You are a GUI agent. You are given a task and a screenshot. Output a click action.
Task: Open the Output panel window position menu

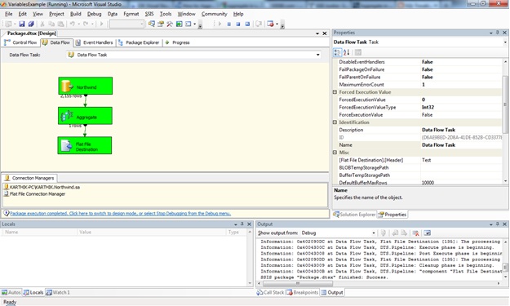click(490, 224)
